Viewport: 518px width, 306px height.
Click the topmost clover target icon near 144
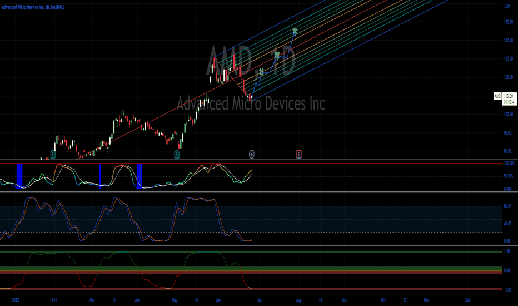coord(295,31)
